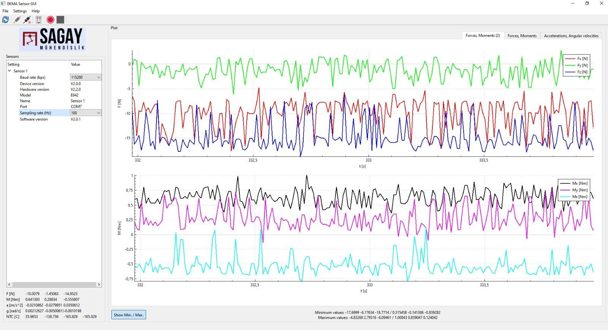Screen dimensions: 608x330
Task: Start recording with the red record button
Action: click(50, 20)
